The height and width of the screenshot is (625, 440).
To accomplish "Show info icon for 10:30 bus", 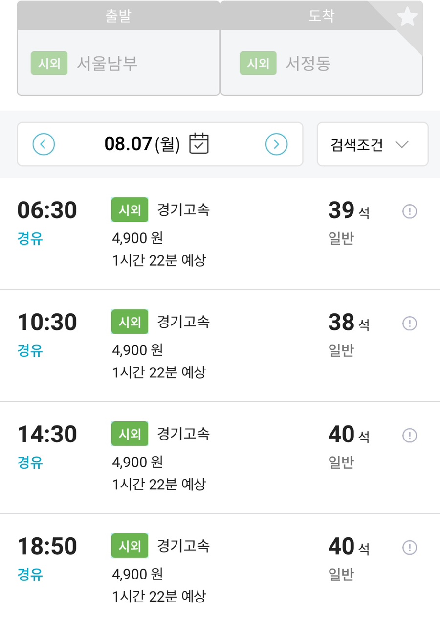I will [x=409, y=324].
